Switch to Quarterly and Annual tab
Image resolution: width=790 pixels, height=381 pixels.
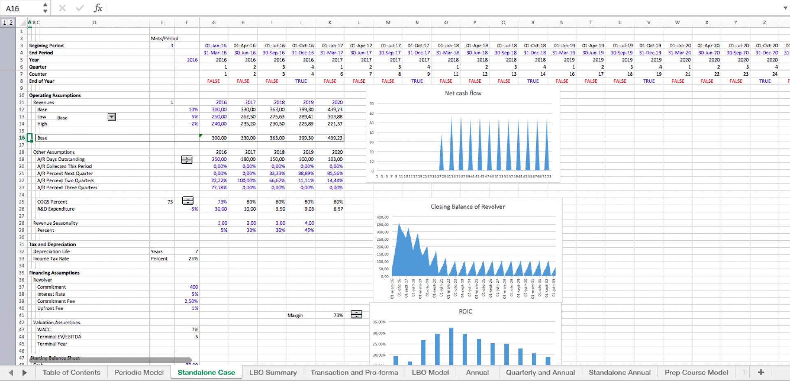pyautogui.click(x=540, y=372)
